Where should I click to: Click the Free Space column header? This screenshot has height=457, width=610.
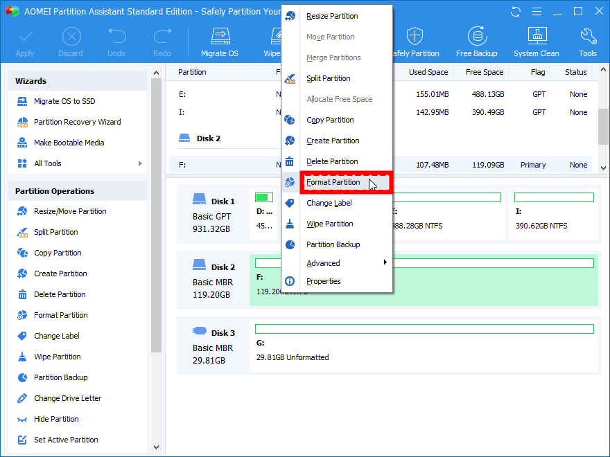point(485,72)
